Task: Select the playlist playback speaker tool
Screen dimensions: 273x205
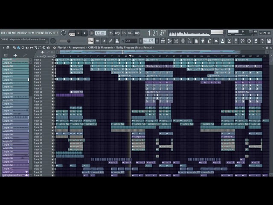Action: (48, 47)
